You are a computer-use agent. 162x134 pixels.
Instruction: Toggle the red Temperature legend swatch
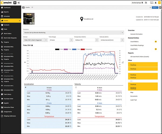[x=83, y=49]
